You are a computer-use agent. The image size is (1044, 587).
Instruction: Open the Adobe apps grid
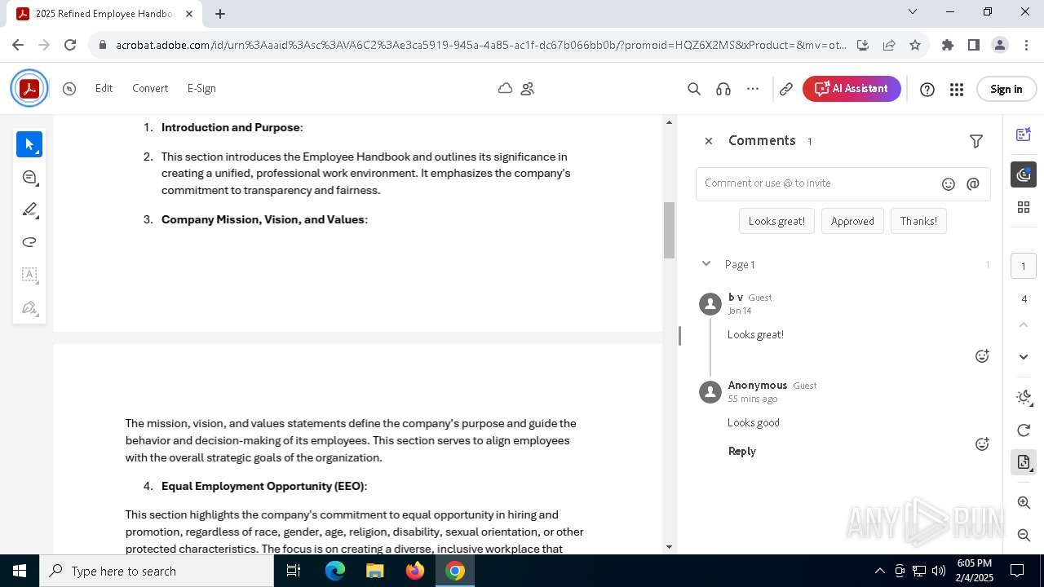[x=957, y=90]
